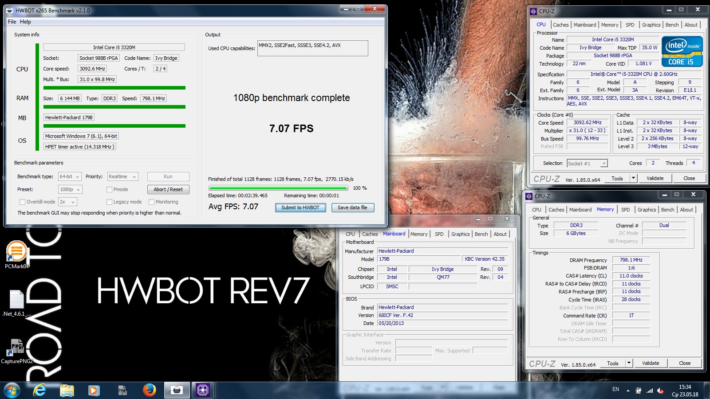This screenshot has width=710, height=399.
Task: Expand Tools dropdown arrow in CPU window
Action: 633,178
